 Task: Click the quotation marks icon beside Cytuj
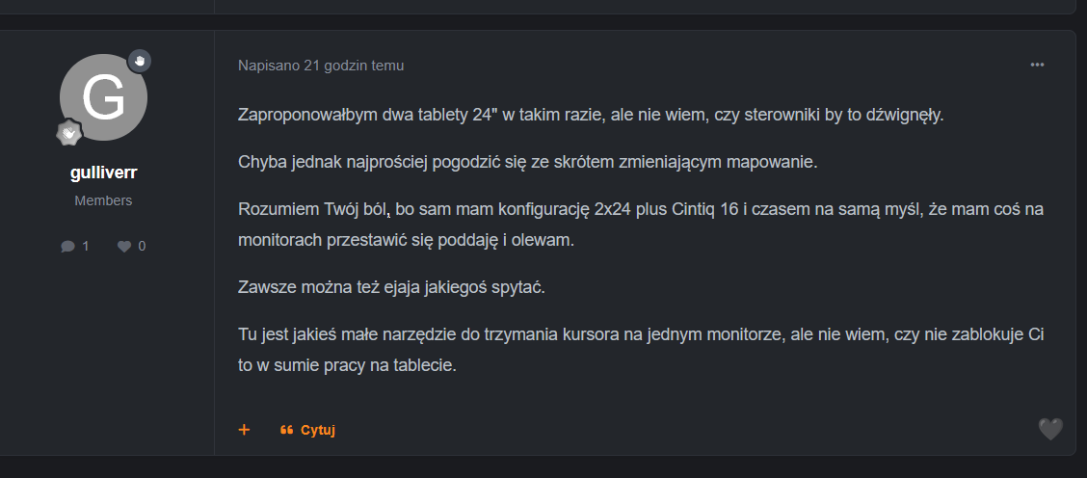tap(286, 430)
